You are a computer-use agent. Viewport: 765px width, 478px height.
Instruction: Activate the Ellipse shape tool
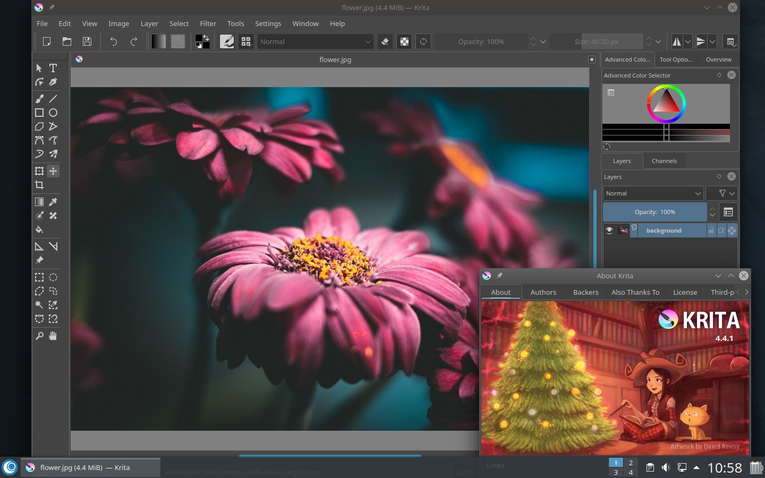[53, 113]
